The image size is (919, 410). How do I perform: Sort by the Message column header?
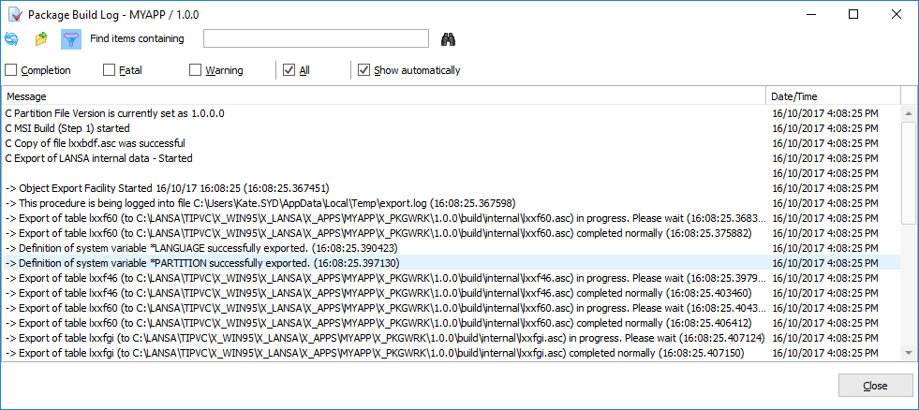coord(384,96)
